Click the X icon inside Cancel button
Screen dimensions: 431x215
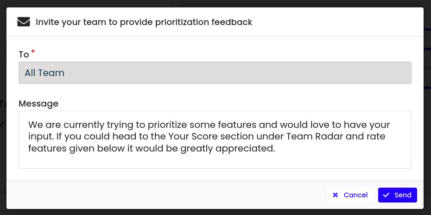click(336, 195)
